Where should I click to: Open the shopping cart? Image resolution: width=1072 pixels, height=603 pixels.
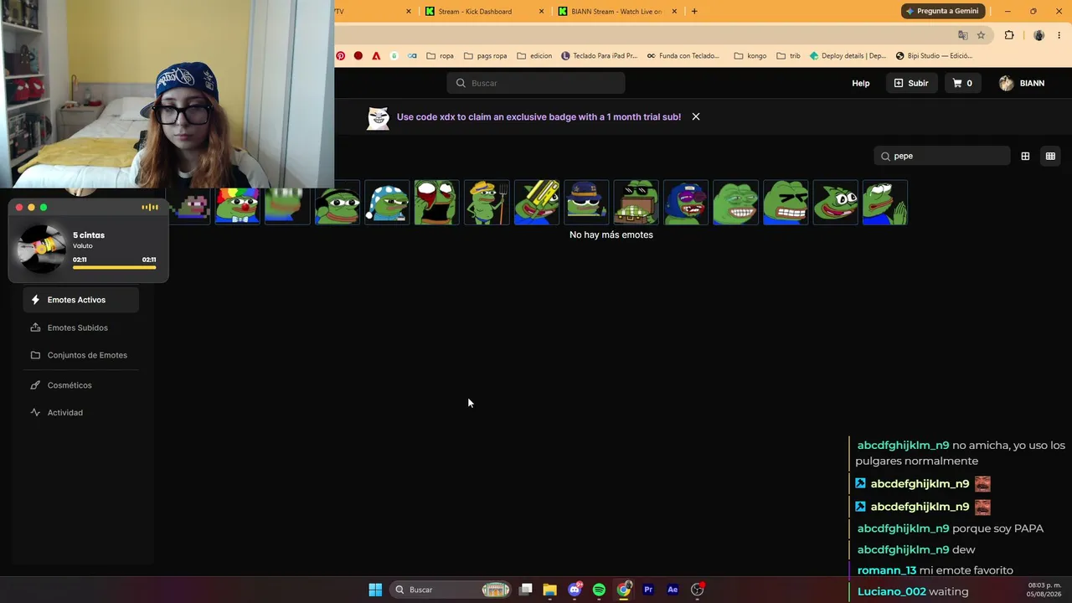pos(963,83)
